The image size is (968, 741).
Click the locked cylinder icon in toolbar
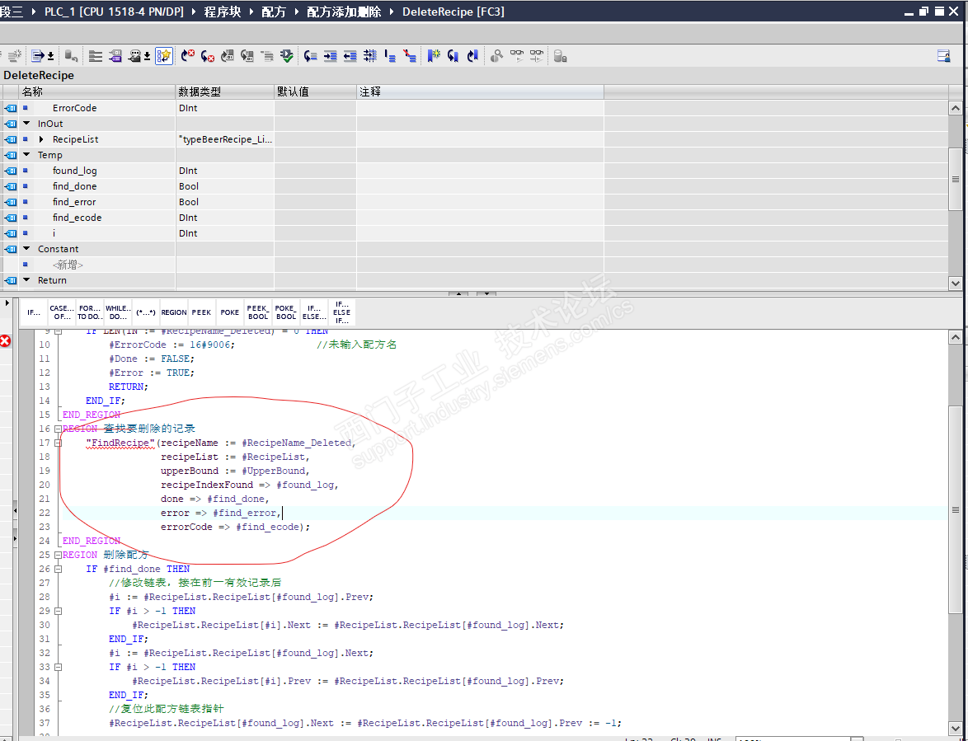pos(560,56)
